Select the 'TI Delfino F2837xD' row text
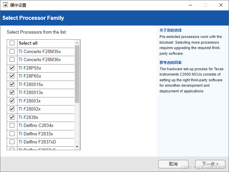229x172 pixels. pyautogui.click(x=37, y=142)
